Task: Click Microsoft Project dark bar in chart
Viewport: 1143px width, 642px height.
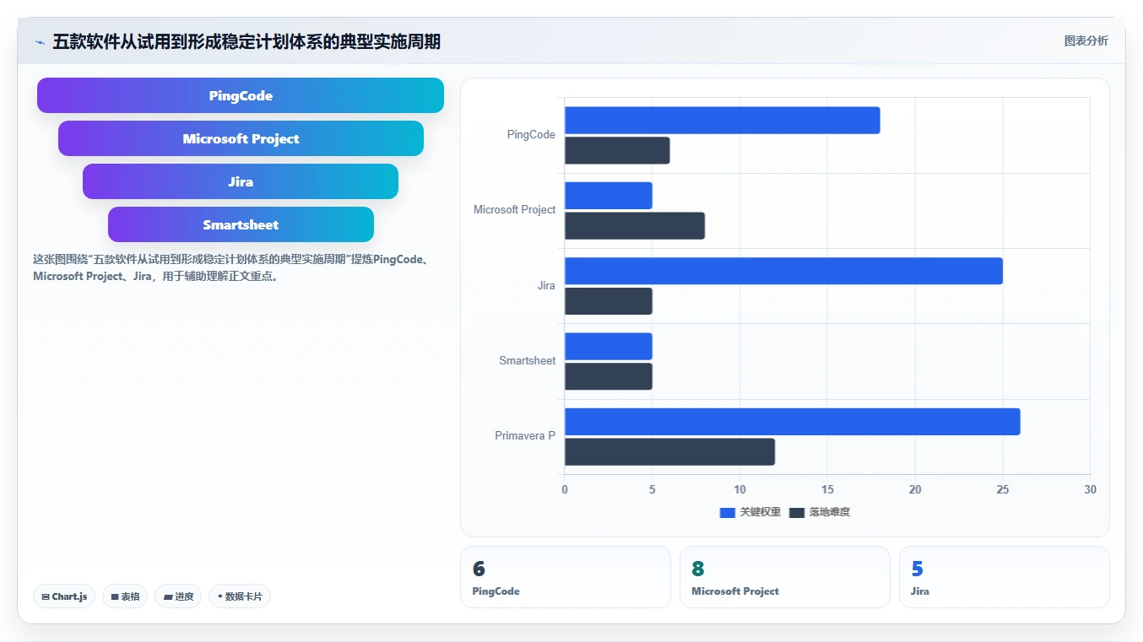Action: click(x=635, y=226)
